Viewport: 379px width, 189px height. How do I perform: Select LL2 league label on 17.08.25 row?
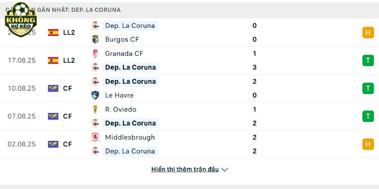coord(69,60)
